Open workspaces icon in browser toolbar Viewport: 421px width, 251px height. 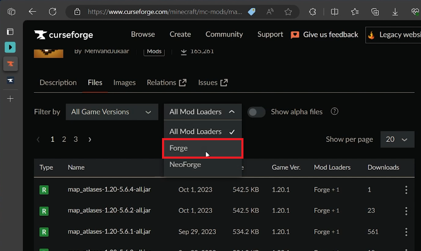11,12
